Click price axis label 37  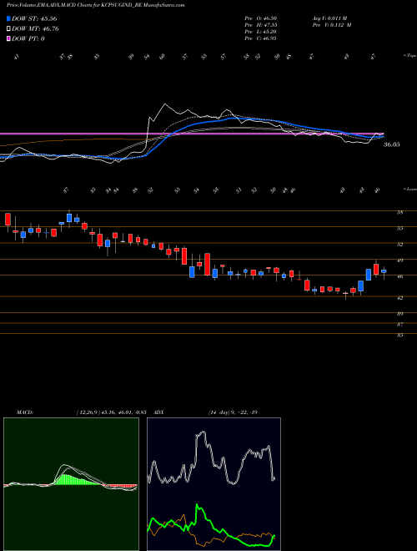[x=399, y=325]
